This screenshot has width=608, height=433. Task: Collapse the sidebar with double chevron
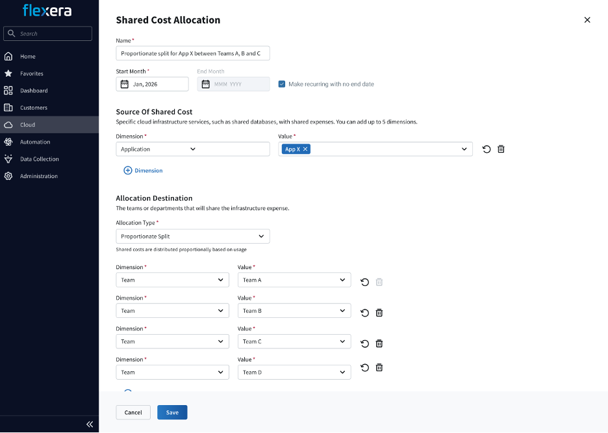tap(90, 424)
